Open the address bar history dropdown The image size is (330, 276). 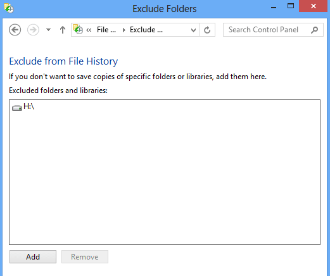pos(193,30)
